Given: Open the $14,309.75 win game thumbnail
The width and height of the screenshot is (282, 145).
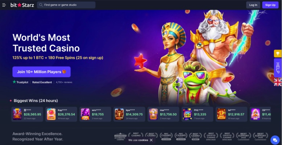Looking at the screenshot, I should click(119, 114).
